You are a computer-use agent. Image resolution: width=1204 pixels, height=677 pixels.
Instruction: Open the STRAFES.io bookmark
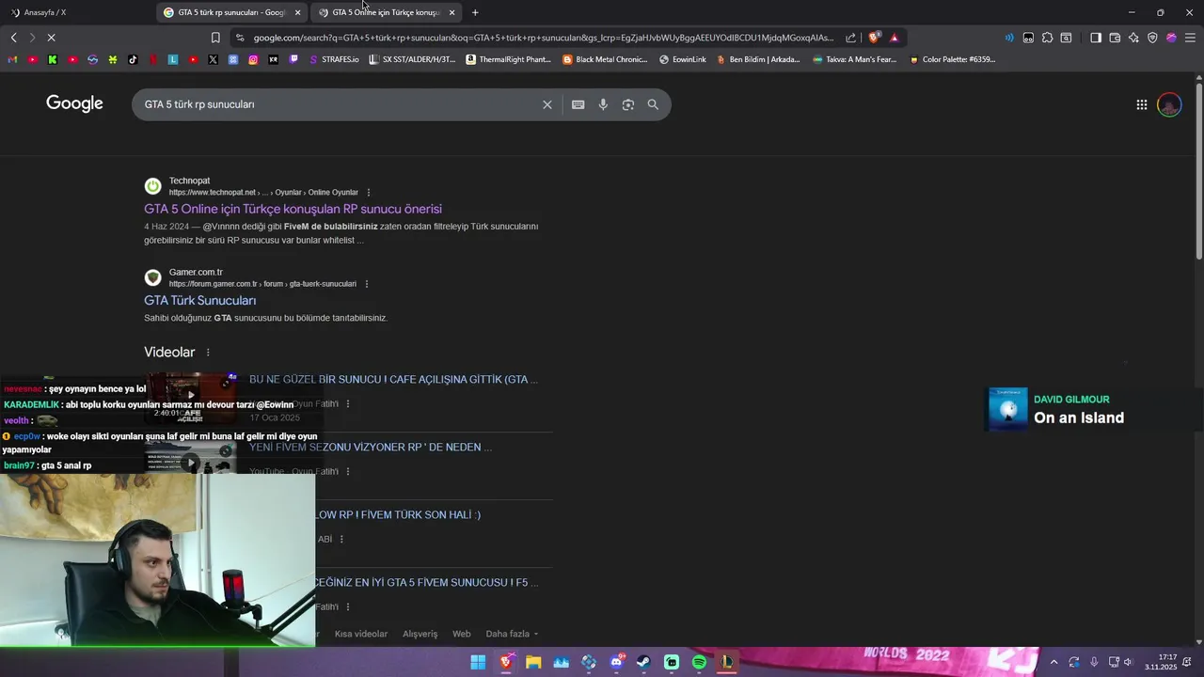click(334, 59)
